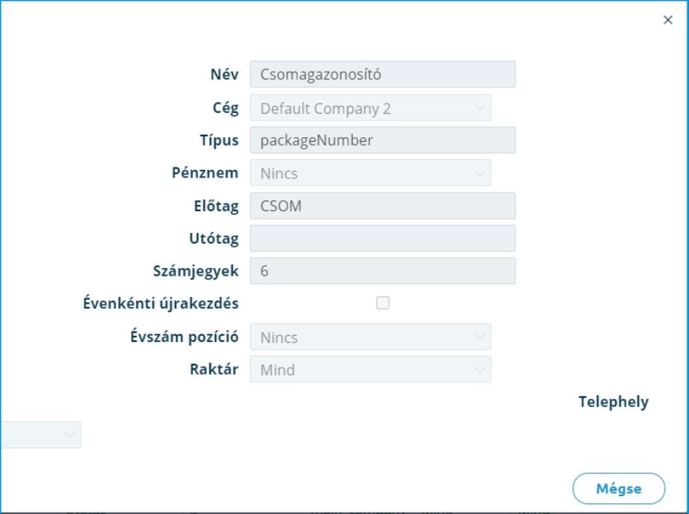Click the chevron arrow in Évszám pozíció box
Viewport: 689px width, 514px height.
[480, 336]
